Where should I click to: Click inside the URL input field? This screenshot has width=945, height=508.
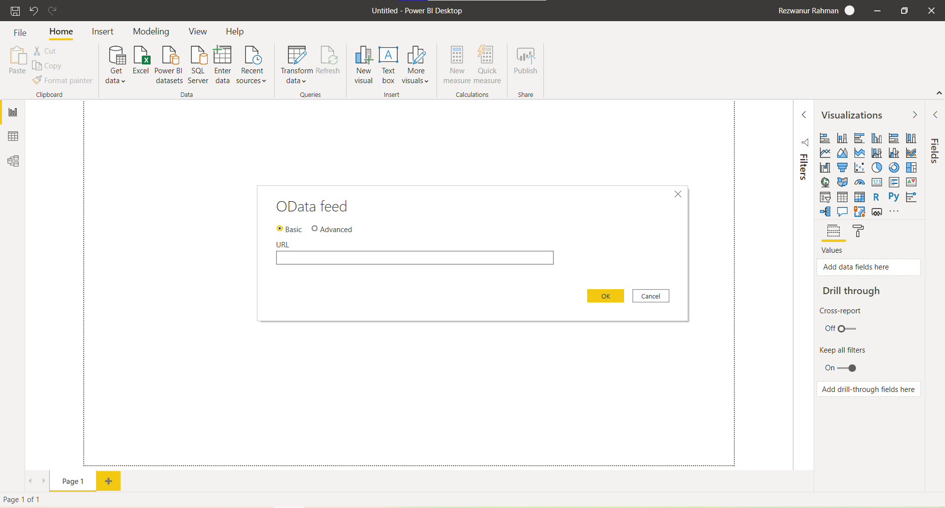415,257
